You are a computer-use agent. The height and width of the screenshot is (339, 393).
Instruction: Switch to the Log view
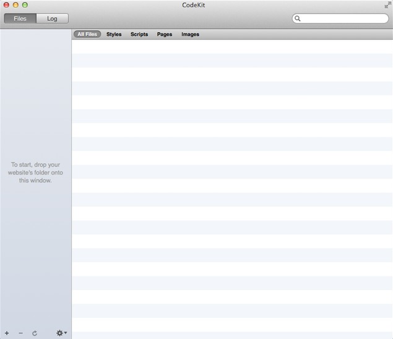(x=52, y=19)
